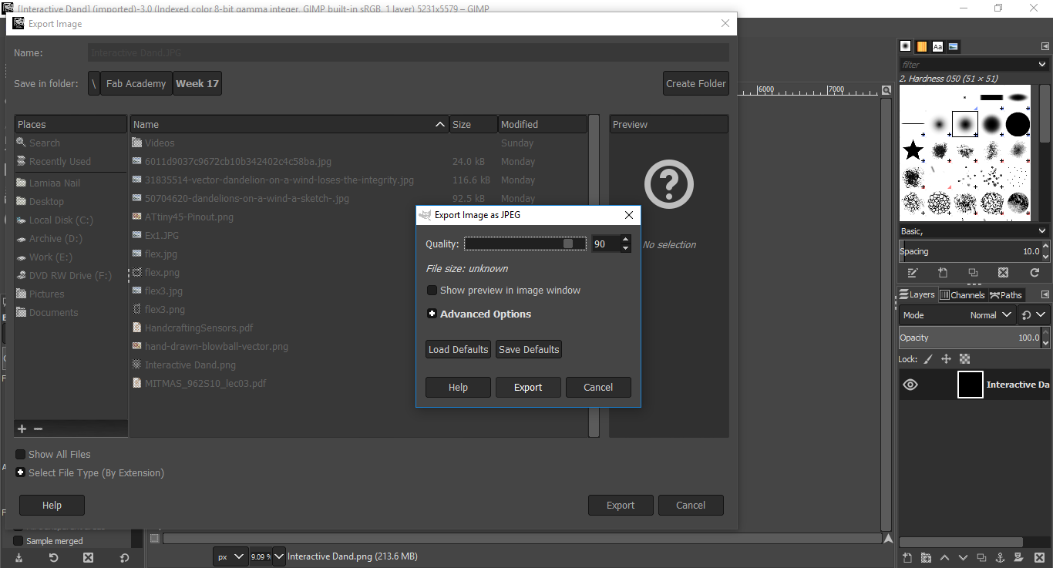The height and width of the screenshot is (568, 1053).
Task: Select the black star brush
Action: point(913,150)
